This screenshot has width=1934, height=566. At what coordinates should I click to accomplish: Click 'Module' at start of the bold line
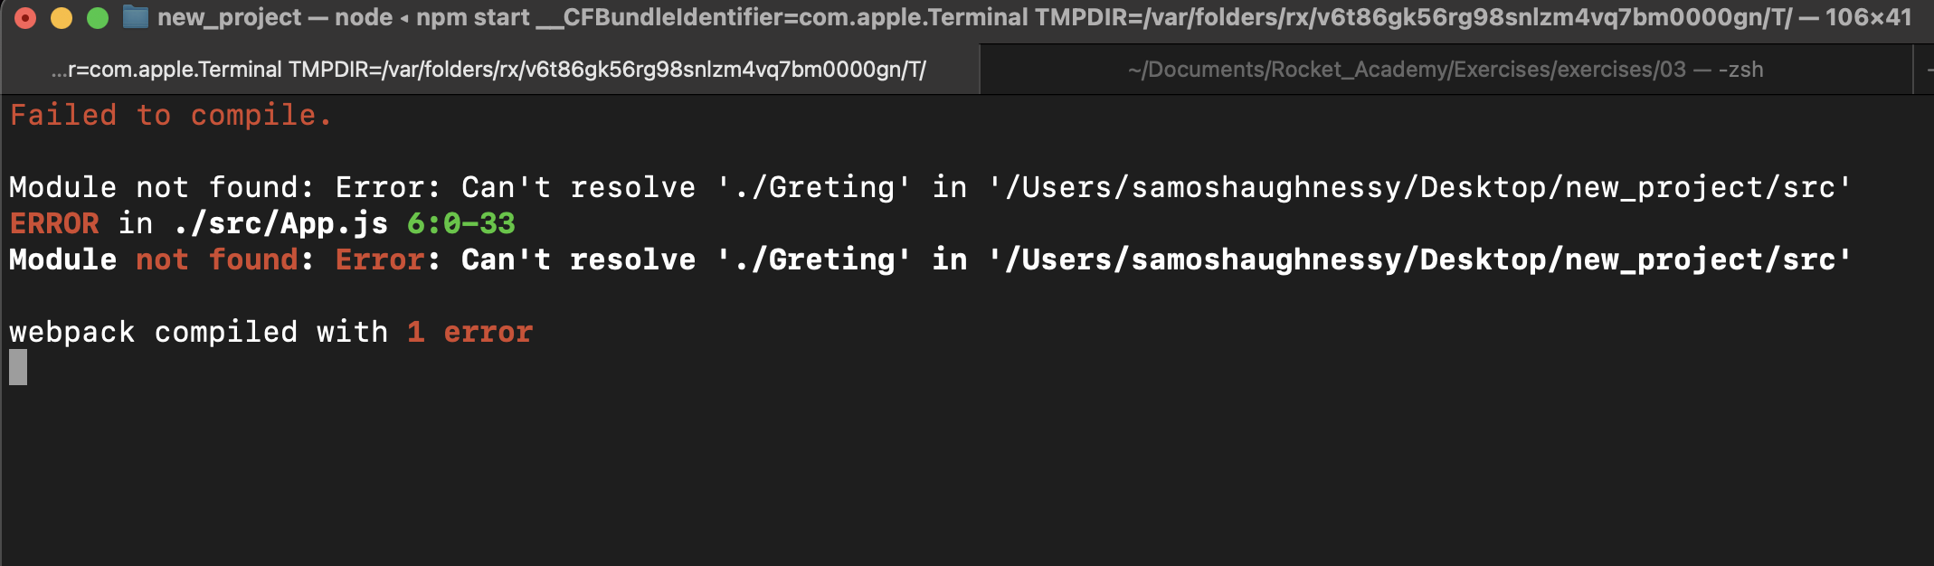point(62,260)
